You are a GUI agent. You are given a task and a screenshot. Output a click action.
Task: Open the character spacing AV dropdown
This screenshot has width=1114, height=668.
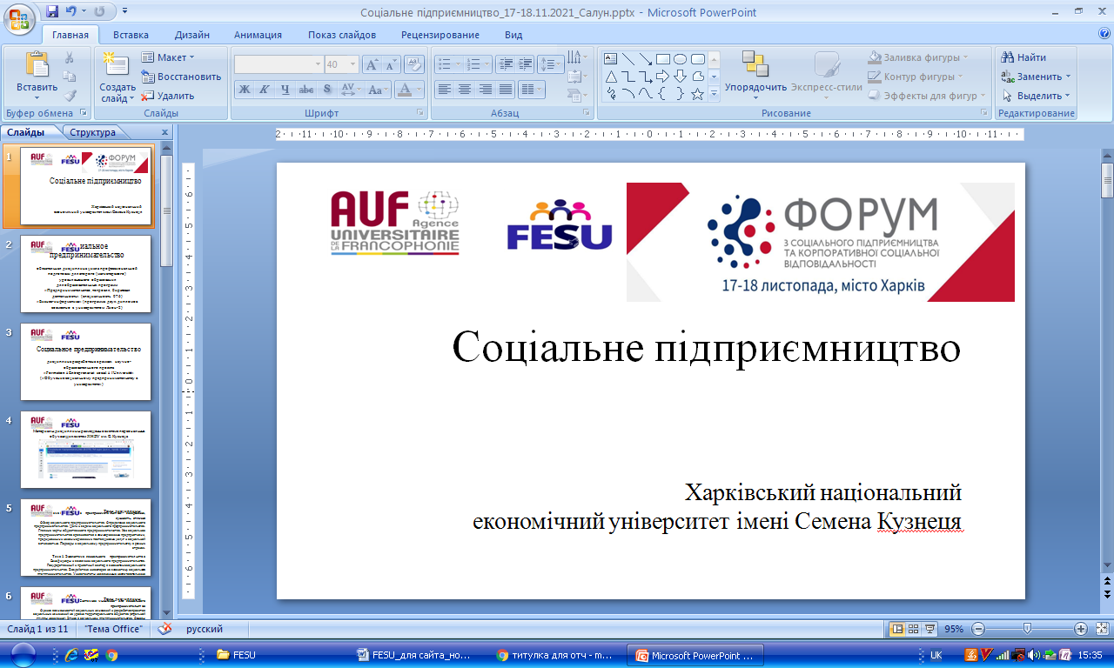(350, 90)
